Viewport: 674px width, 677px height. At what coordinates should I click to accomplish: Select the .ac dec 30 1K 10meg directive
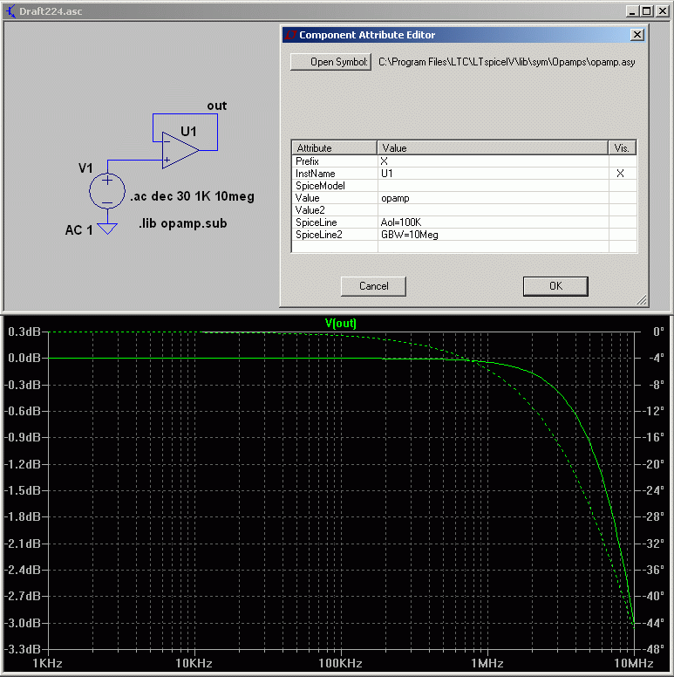(x=192, y=196)
